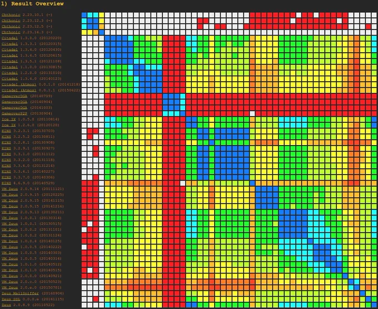Open Citadel 1.3.4.0 (20120430) link

coord(9,49)
